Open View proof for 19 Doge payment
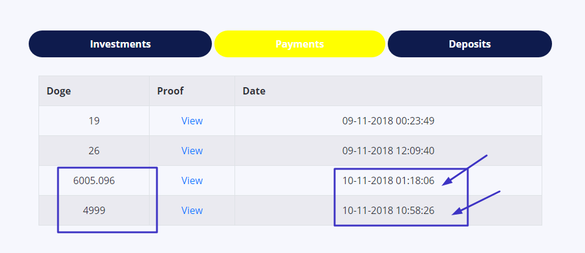The image size is (585, 253). coord(192,121)
